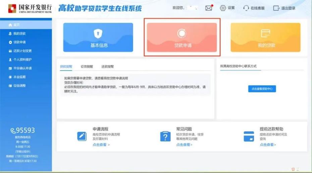Switch to the 还款提醒 tab
Image resolution: width=312 pixels, height=173 pixels.
tap(107, 67)
